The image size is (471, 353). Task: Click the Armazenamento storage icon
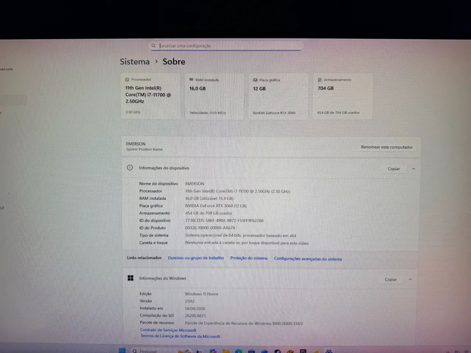(x=320, y=80)
